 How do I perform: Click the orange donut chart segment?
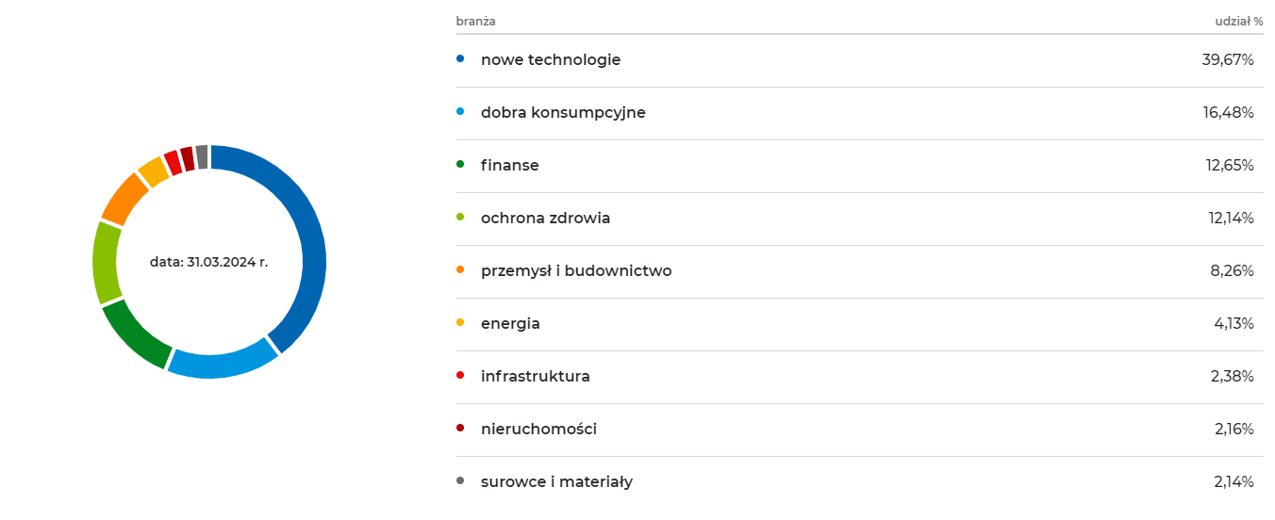124,197
